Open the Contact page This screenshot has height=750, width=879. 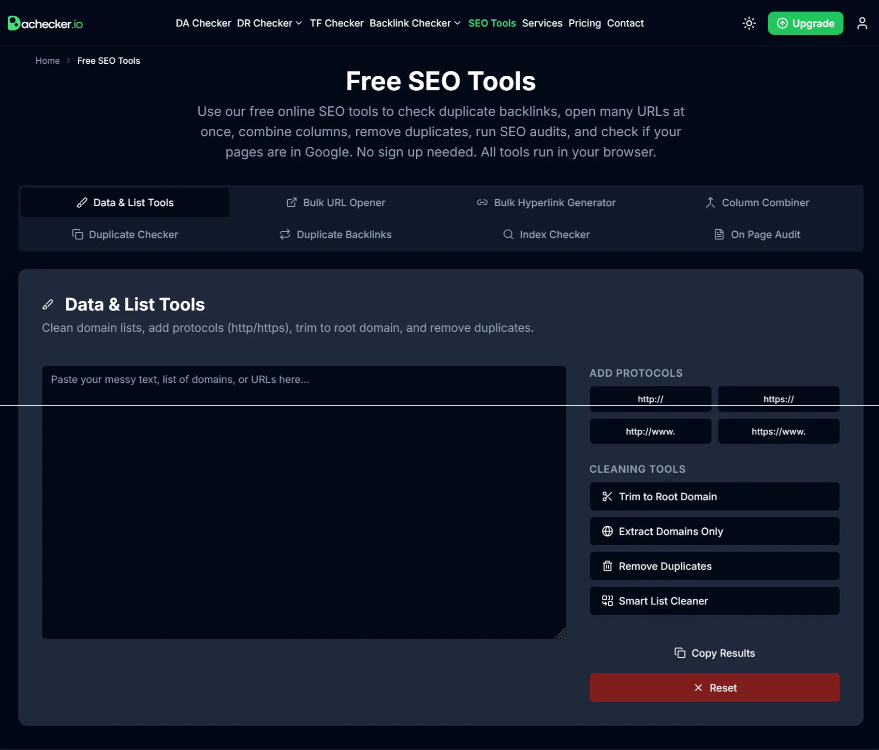click(625, 23)
